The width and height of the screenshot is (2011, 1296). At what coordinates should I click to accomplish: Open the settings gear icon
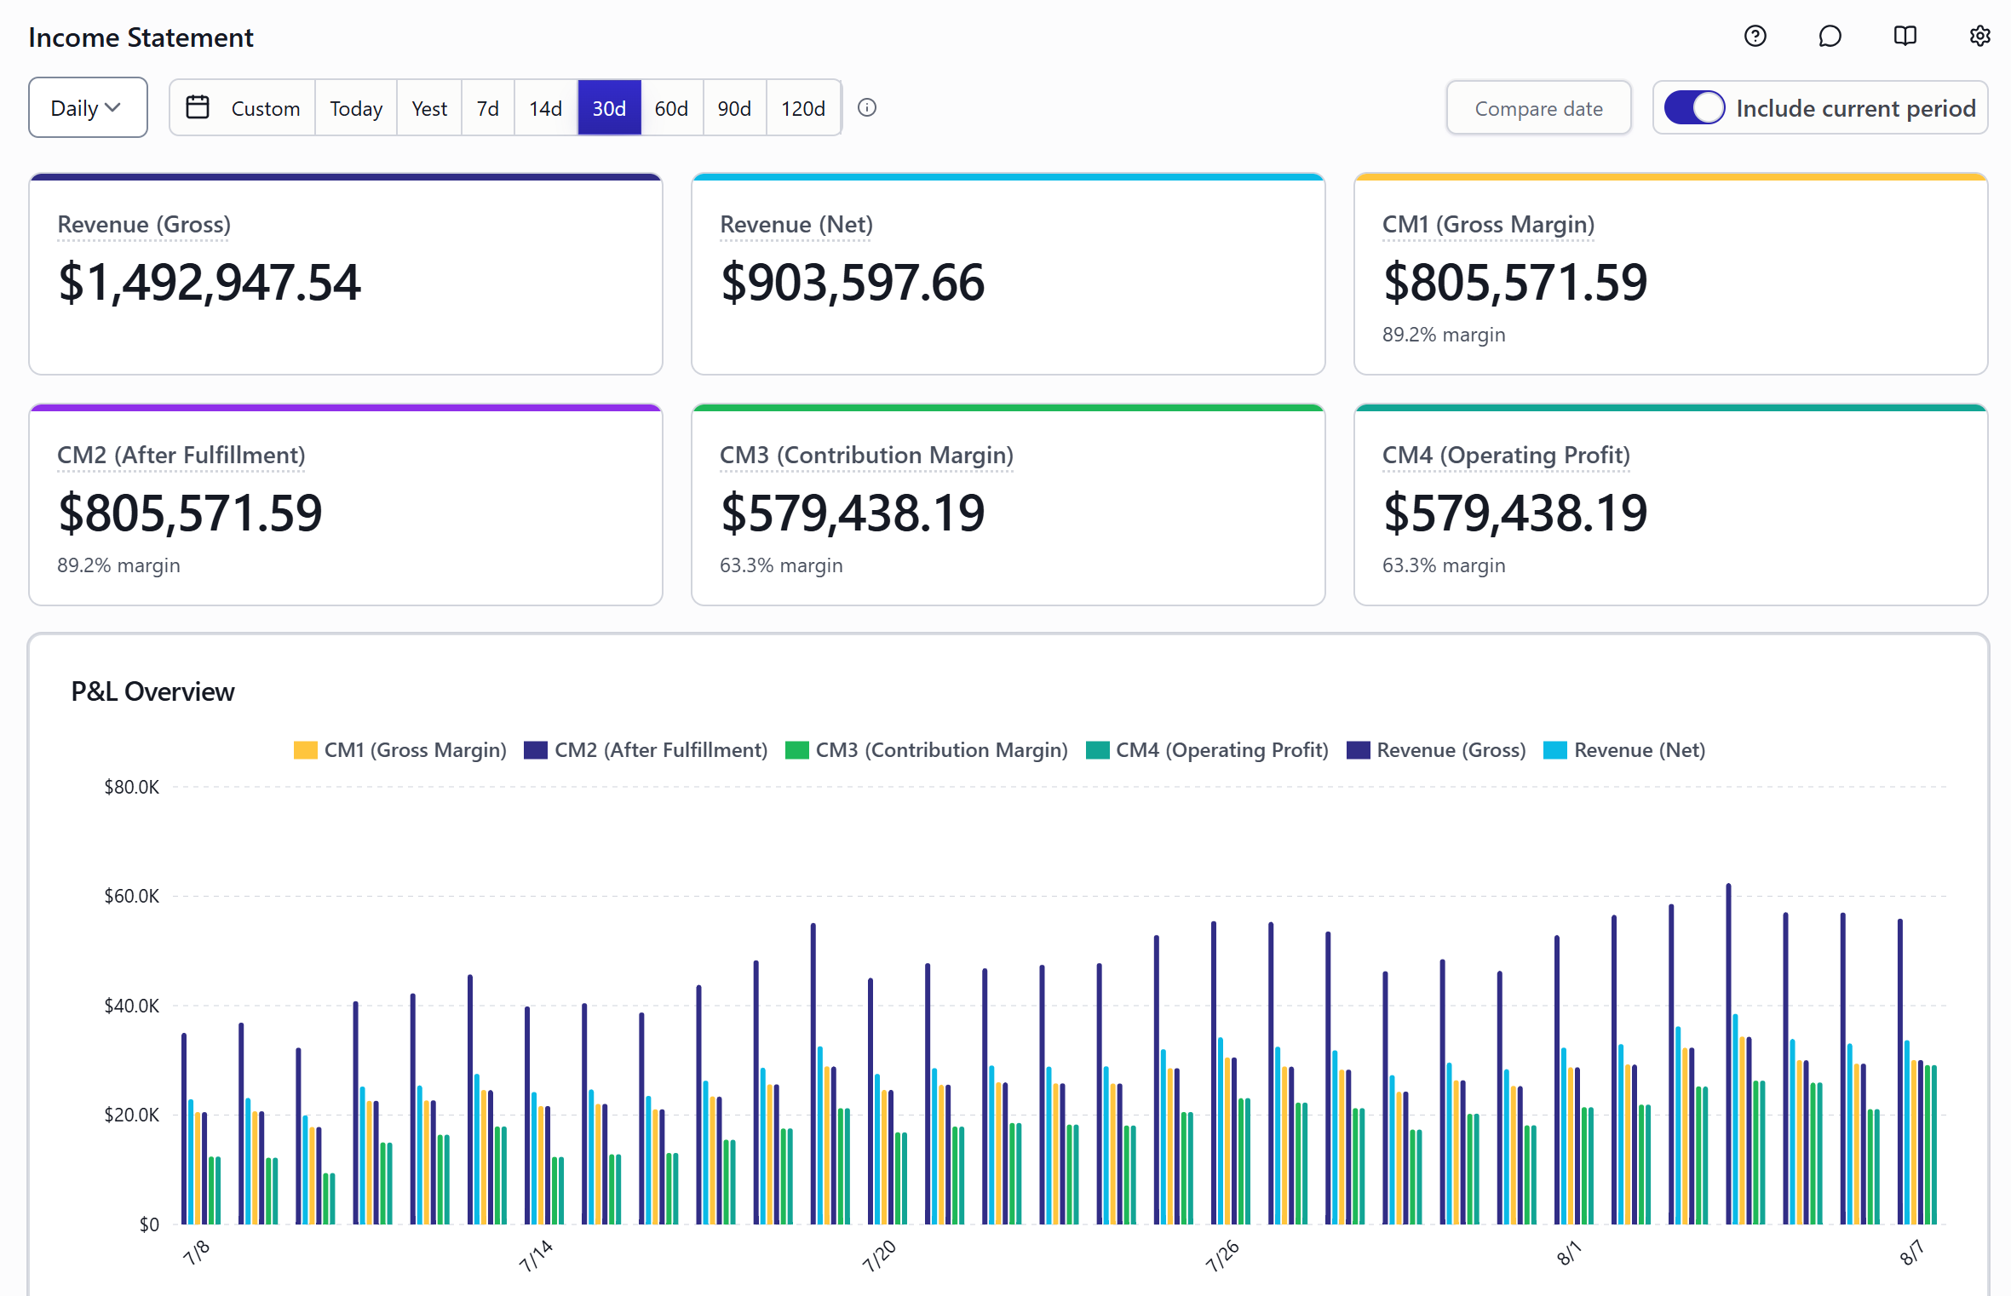1979,36
